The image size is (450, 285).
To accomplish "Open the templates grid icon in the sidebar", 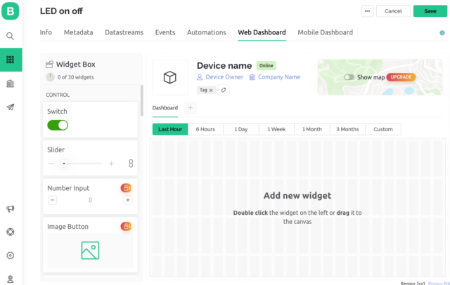I will pyautogui.click(x=11, y=60).
